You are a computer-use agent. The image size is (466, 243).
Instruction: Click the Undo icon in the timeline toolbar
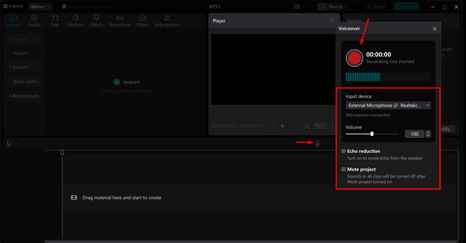pyautogui.click(x=31, y=143)
